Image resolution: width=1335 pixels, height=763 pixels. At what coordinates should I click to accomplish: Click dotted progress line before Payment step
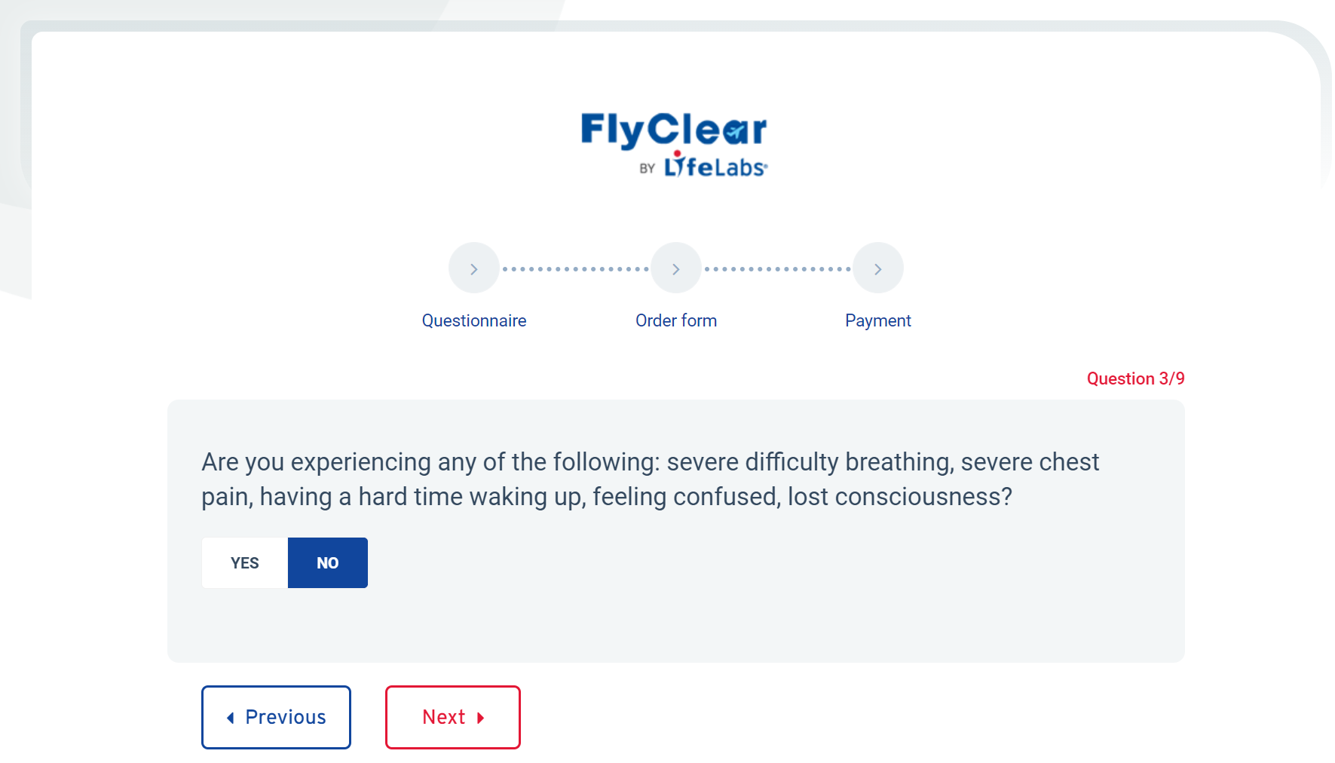tap(777, 269)
